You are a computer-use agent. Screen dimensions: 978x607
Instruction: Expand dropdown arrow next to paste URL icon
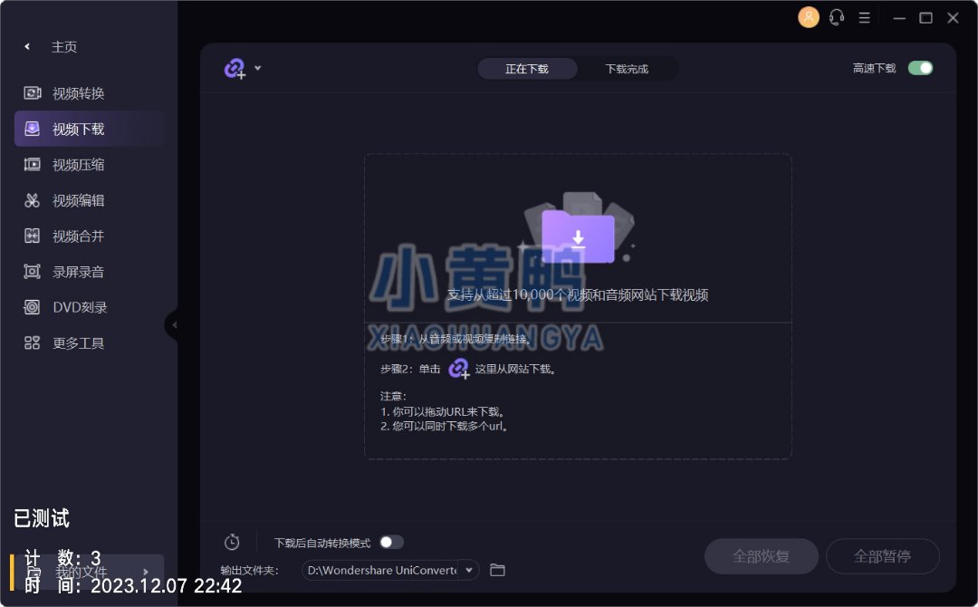pyautogui.click(x=258, y=68)
